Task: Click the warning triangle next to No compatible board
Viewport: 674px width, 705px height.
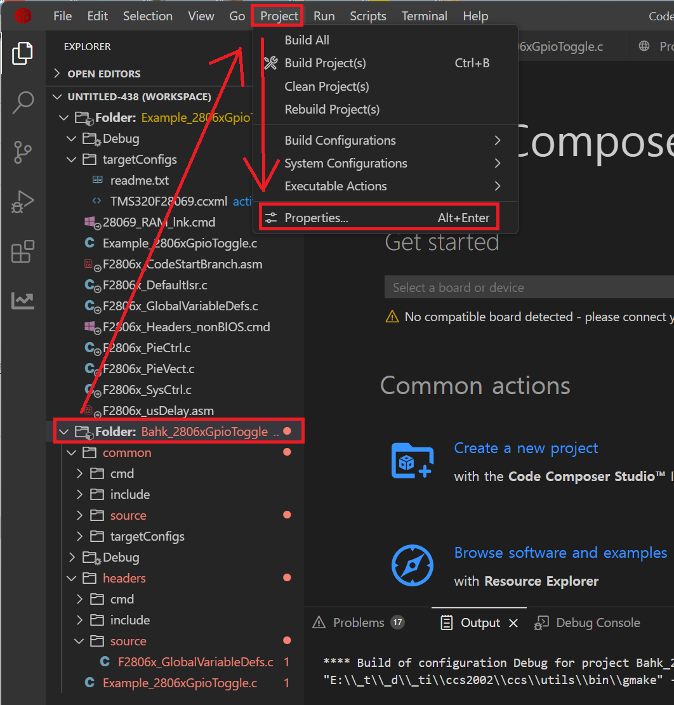Action: pyautogui.click(x=392, y=317)
